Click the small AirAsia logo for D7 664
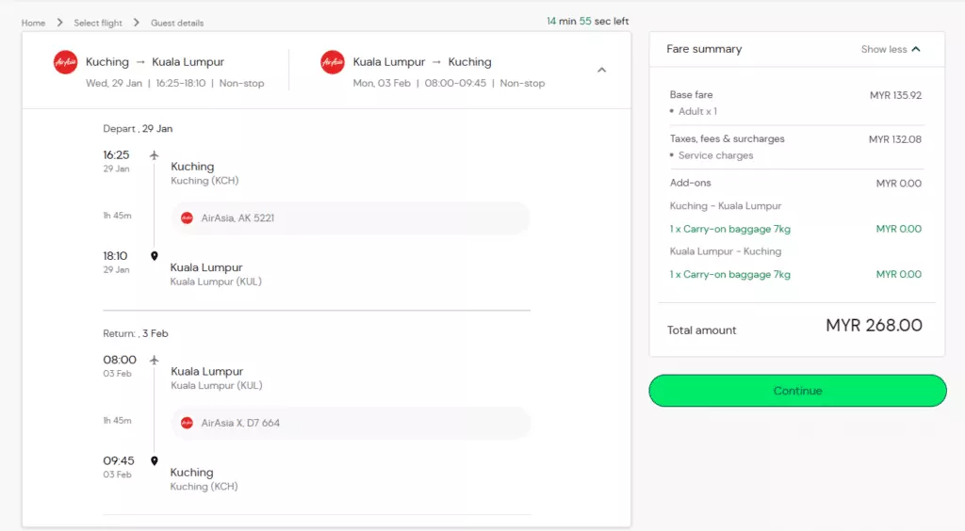 (187, 424)
